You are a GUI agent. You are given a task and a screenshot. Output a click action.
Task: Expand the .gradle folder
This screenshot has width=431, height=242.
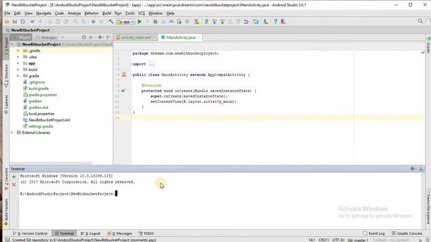[18, 51]
